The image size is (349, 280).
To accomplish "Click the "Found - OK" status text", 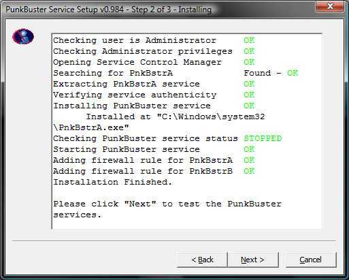I will click(271, 73).
